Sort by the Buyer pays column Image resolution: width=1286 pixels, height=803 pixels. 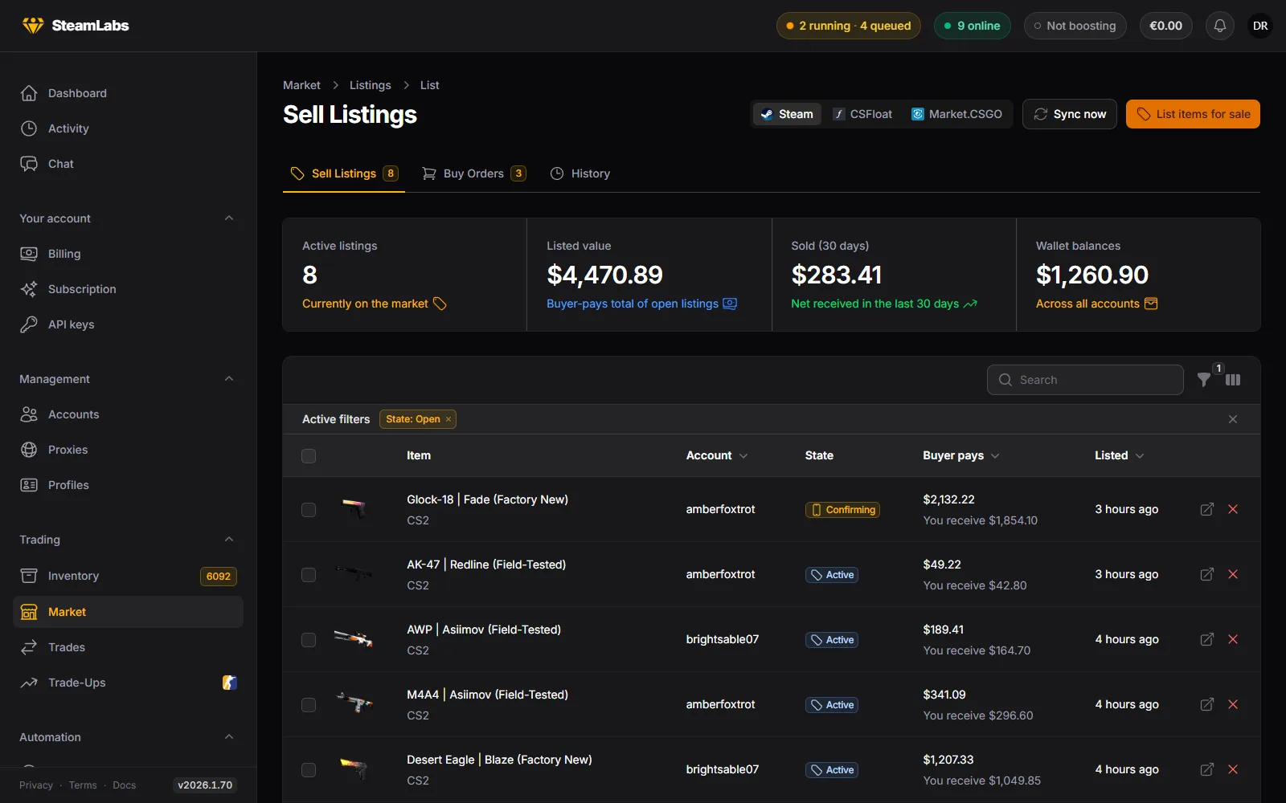(x=961, y=455)
